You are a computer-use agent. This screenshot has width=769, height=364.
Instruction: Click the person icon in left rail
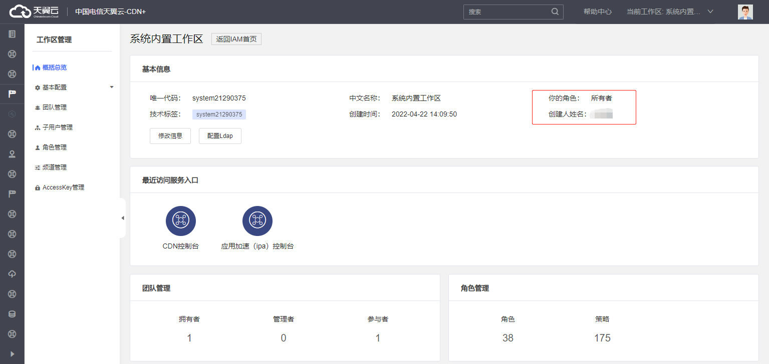[x=12, y=154]
